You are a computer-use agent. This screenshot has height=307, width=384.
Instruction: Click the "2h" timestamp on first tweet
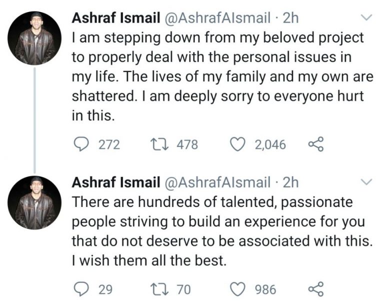(x=290, y=18)
